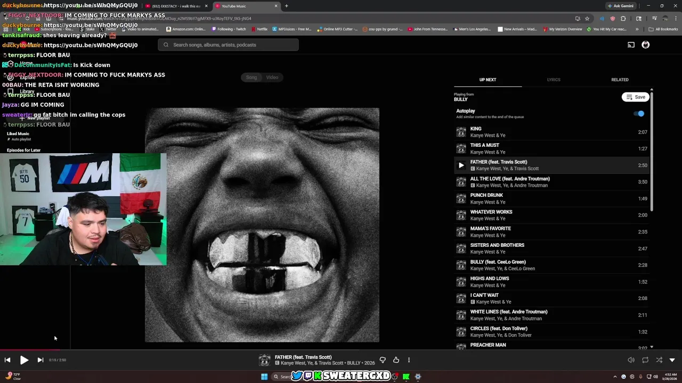Collapse the player page with down arrow
682x383 pixels.
click(x=672, y=360)
